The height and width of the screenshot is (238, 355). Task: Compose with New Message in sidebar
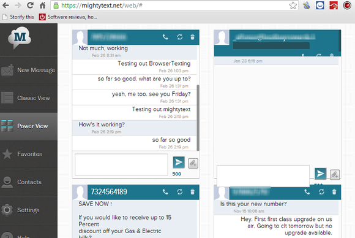(29, 71)
